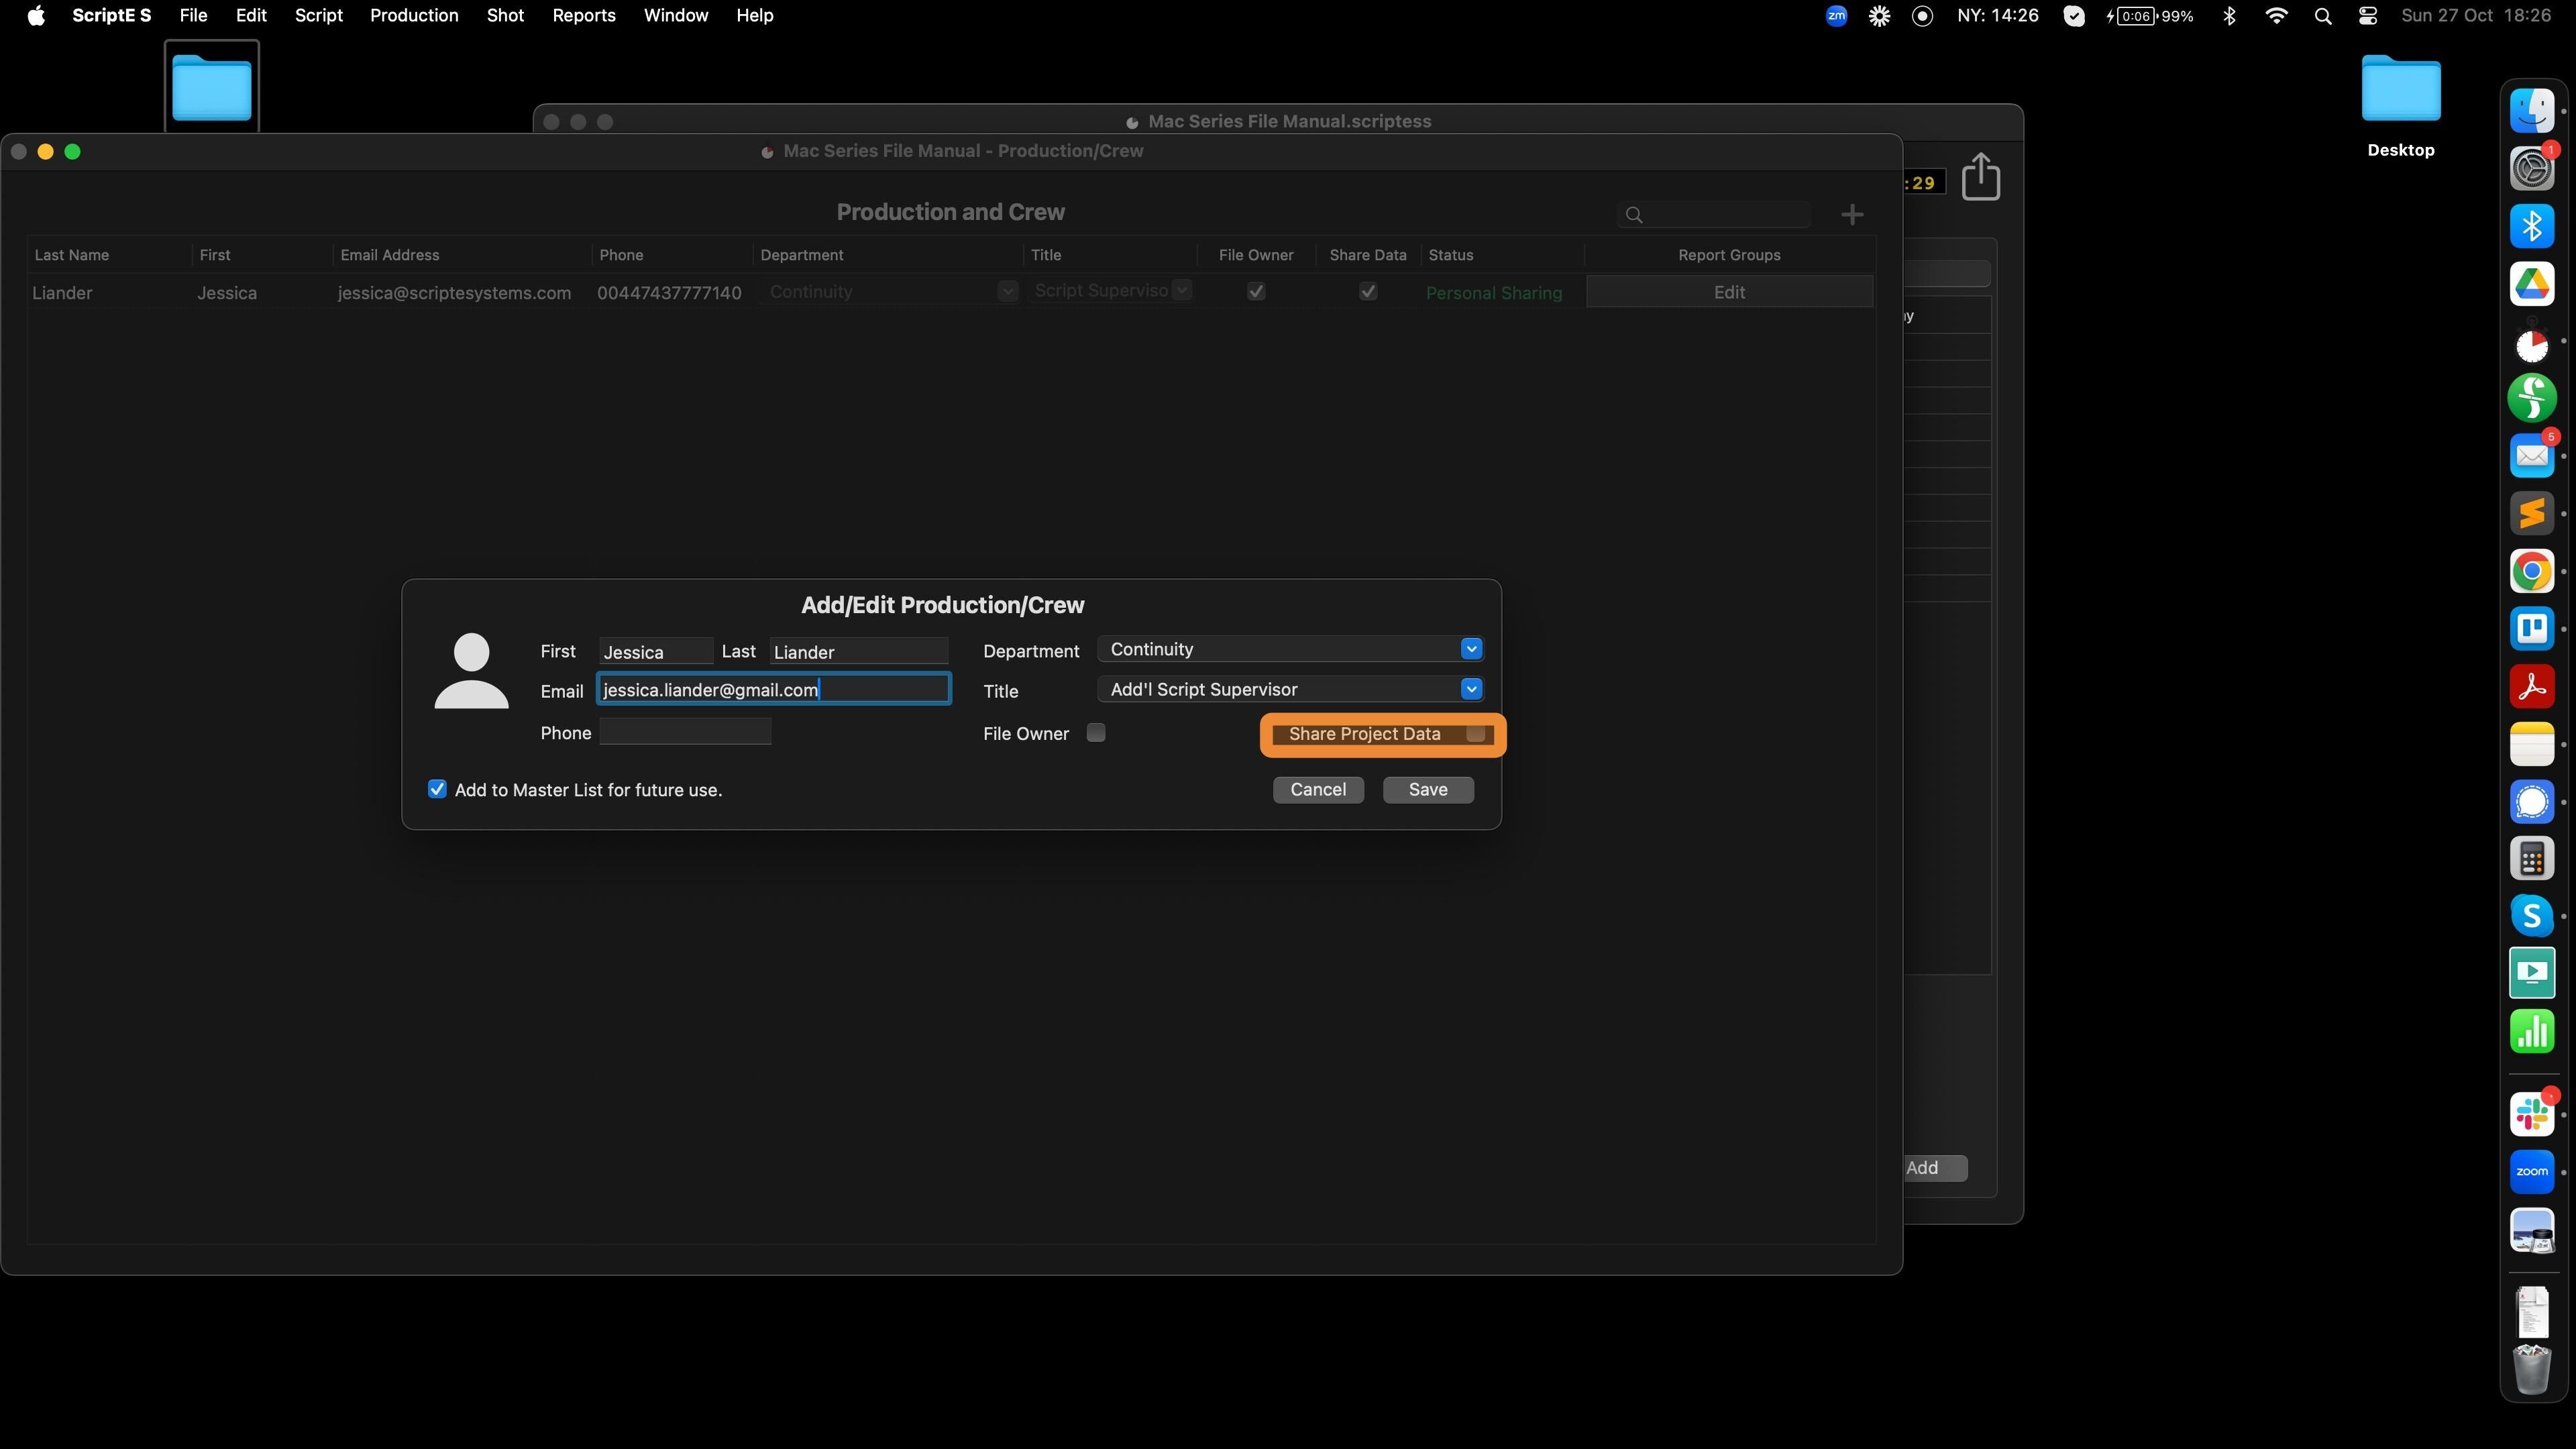Toggle the Share Project Data checkbox
This screenshot has width=2576, height=1449.
tap(1475, 734)
